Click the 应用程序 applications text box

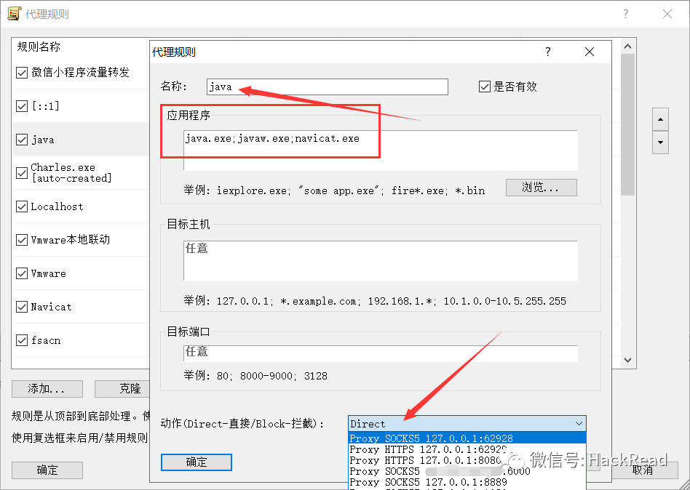381,150
